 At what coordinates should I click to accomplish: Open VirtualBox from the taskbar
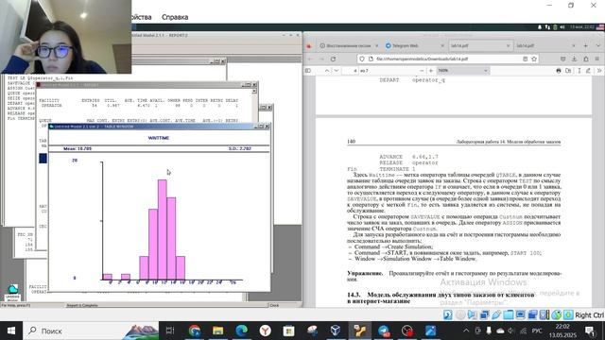[336, 331]
